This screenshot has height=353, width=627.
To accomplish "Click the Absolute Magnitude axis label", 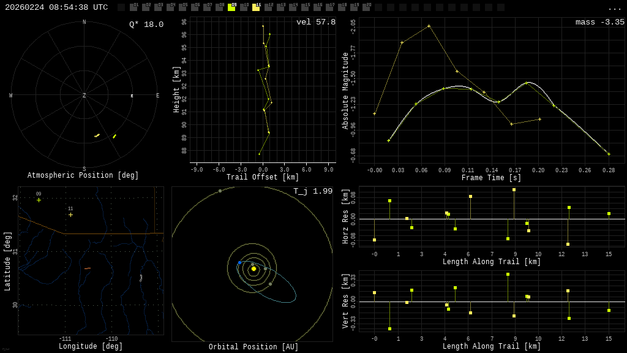I will (x=345, y=91).
